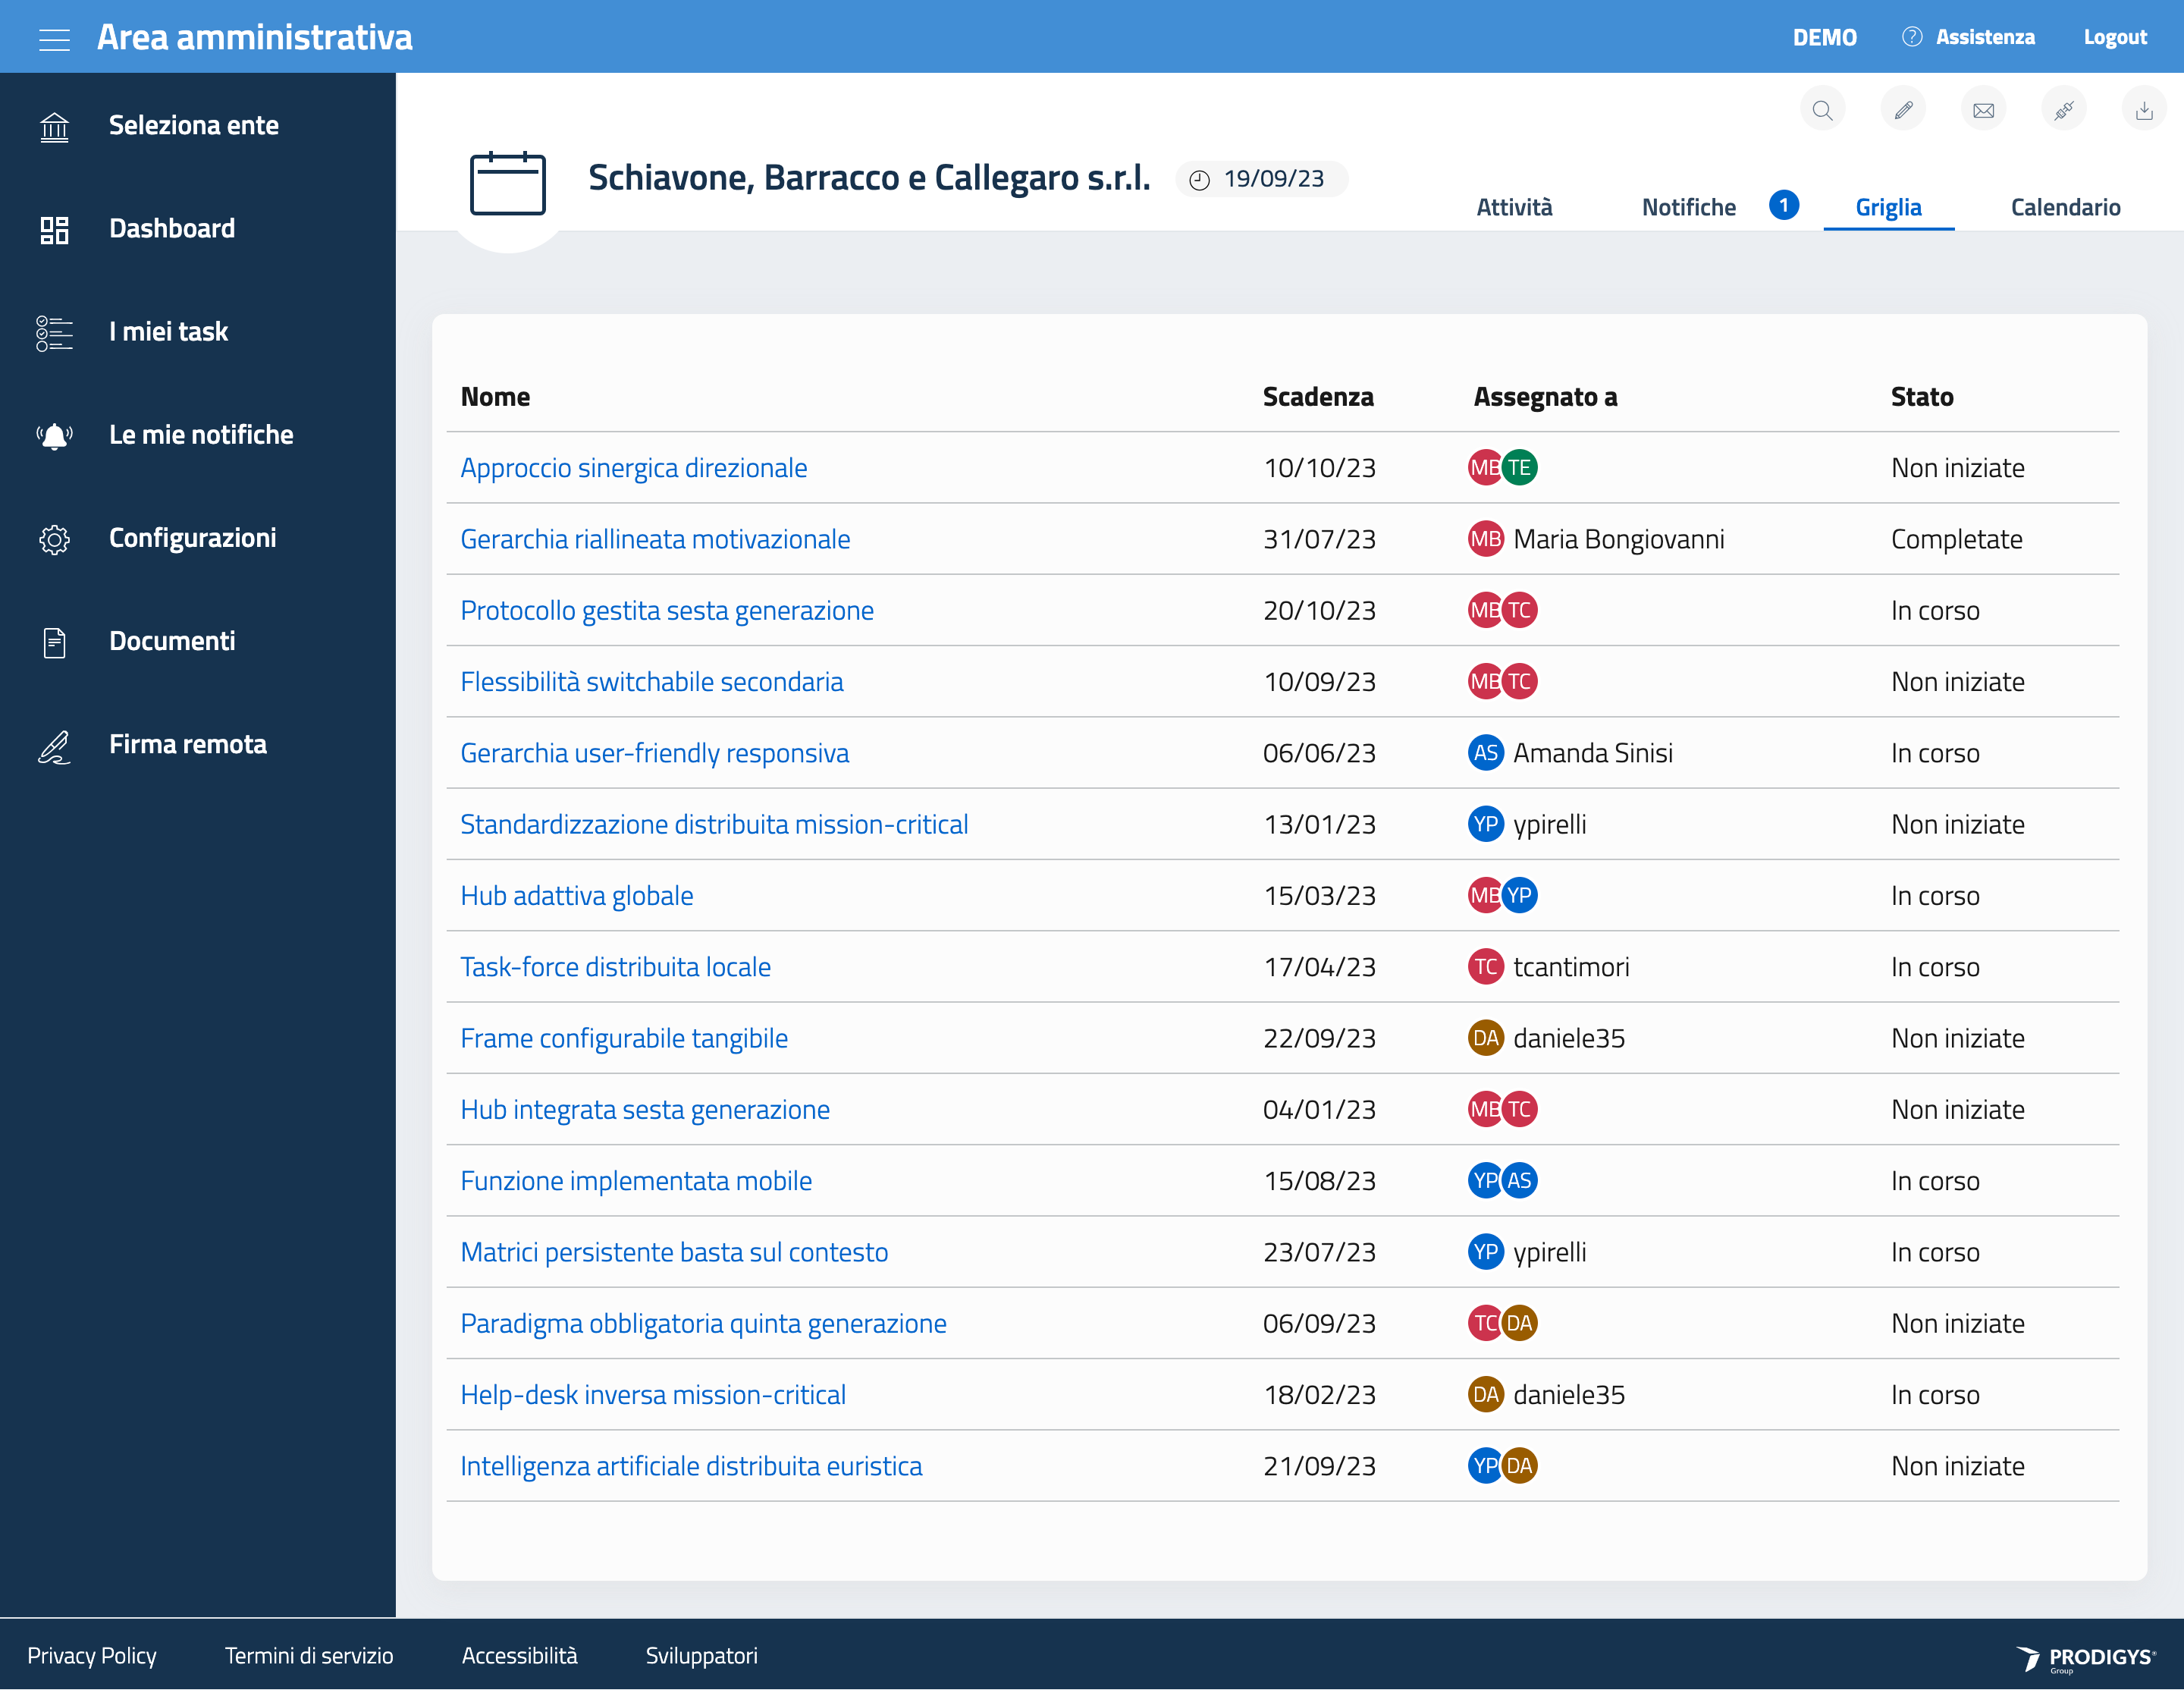Open Le mie notifiche bell item

(200, 435)
